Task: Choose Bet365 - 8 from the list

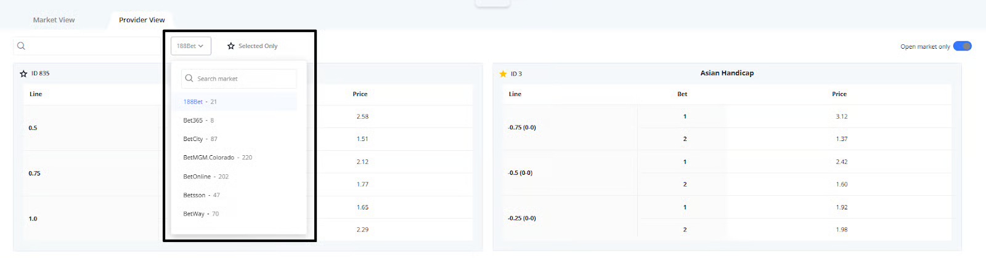Action: click(x=198, y=121)
